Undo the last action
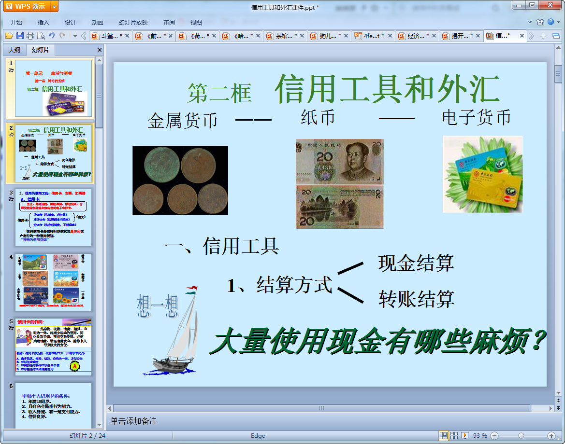This screenshot has width=565, height=444. (52, 36)
